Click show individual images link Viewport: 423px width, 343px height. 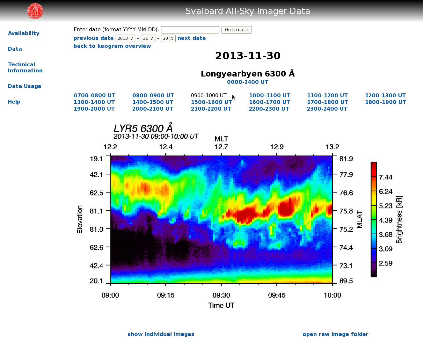click(161, 334)
